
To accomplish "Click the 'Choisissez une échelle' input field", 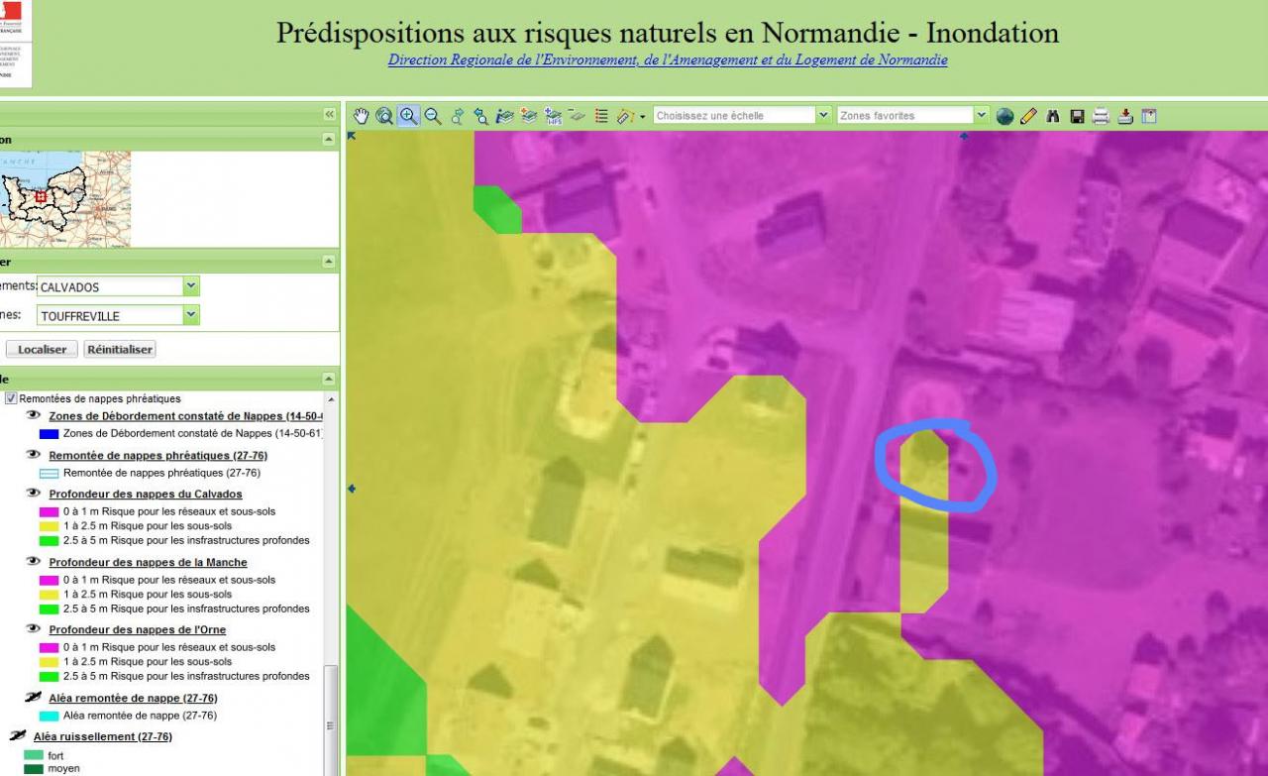I will click(x=734, y=116).
